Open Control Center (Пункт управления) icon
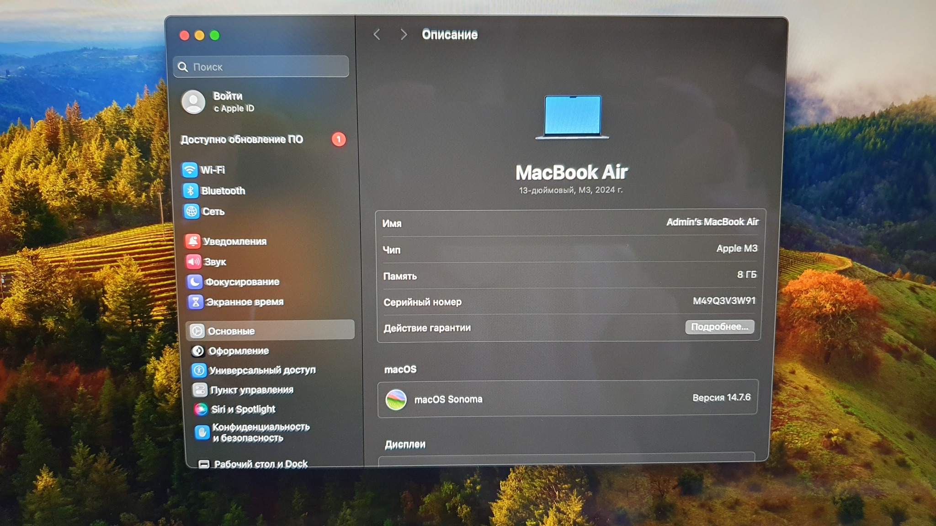 pos(200,390)
